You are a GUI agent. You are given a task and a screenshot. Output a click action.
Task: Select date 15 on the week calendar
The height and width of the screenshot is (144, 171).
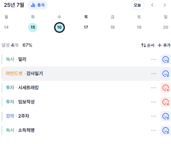coord(33,27)
